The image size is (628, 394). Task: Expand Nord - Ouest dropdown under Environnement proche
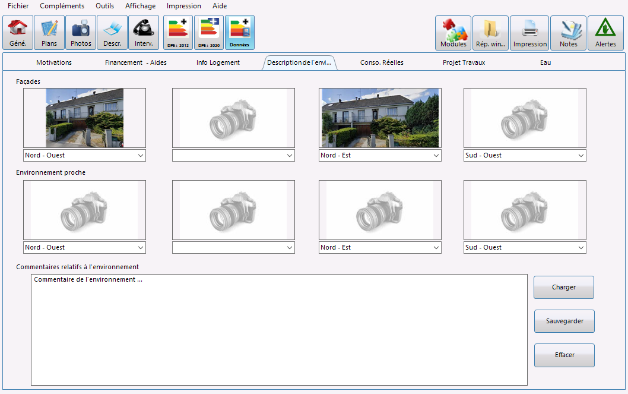pos(84,247)
